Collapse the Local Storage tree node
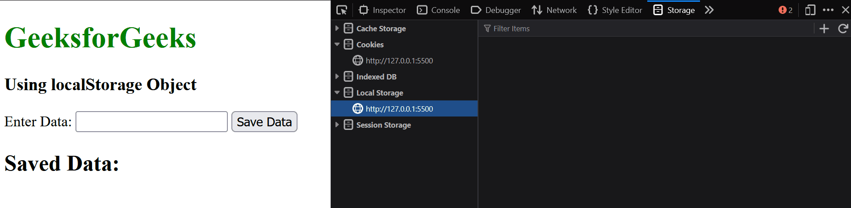 click(337, 93)
